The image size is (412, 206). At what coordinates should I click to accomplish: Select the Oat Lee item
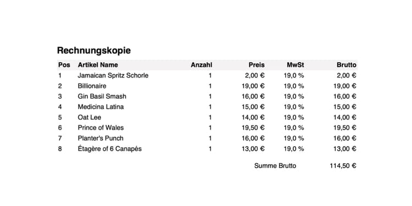[90, 118]
